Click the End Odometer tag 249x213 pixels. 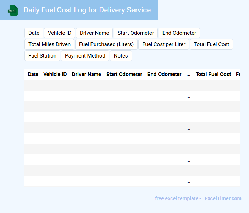[179, 33]
